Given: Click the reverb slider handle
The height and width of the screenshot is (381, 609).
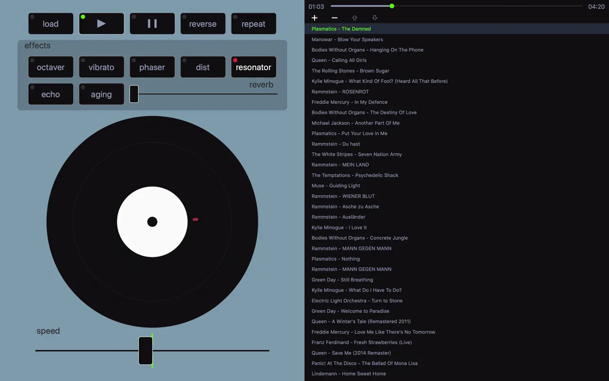Looking at the screenshot, I should pos(134,94).
